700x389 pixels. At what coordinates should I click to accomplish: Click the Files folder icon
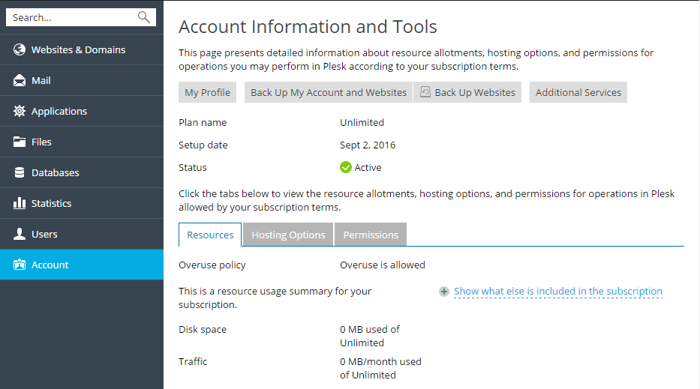tap(20, 142)
